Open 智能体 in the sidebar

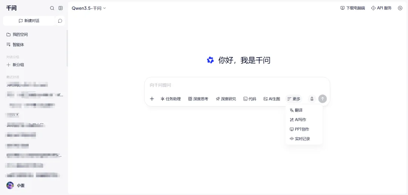click(15, 44)
